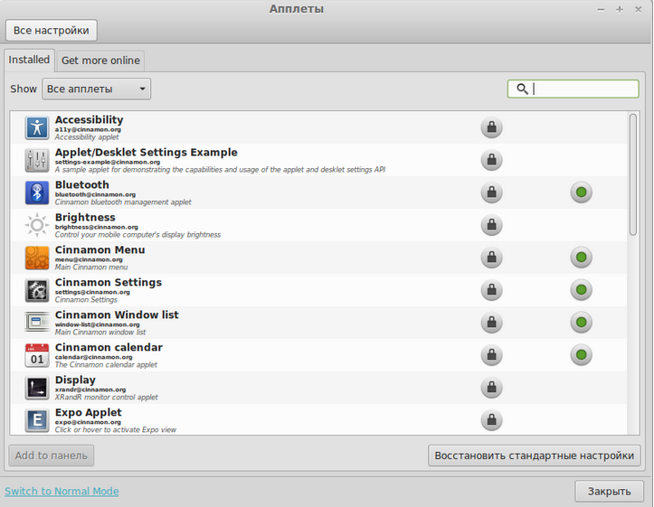Screen dimensions: 654x507
Task: Click green active indicator for Cinnamon calendar
Action: (x=581, y=354)
